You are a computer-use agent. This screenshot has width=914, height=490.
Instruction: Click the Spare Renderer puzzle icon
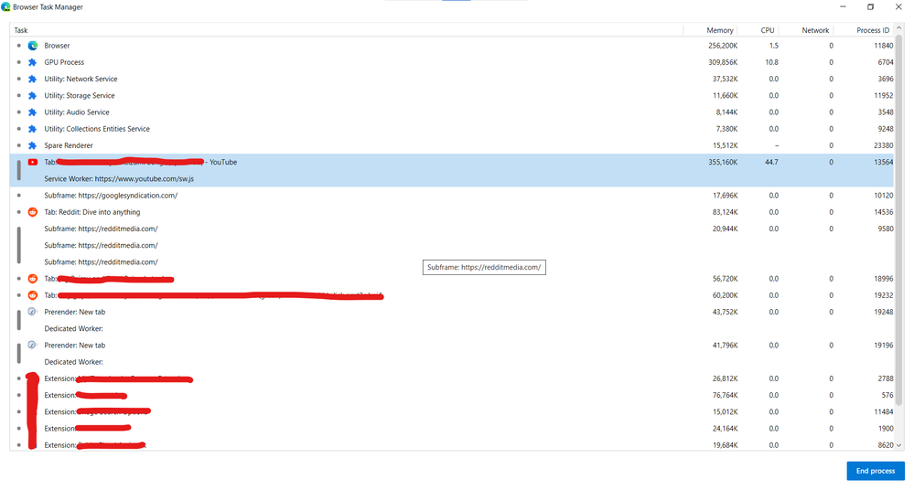tap(33, 145)
